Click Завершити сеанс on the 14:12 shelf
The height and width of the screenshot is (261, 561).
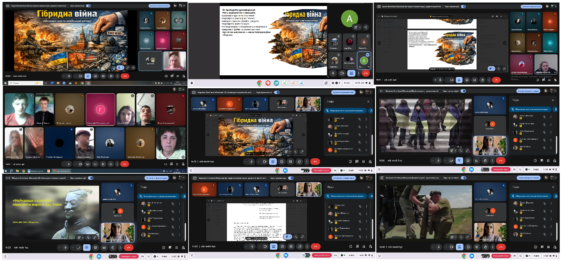[x=321, y=170]
